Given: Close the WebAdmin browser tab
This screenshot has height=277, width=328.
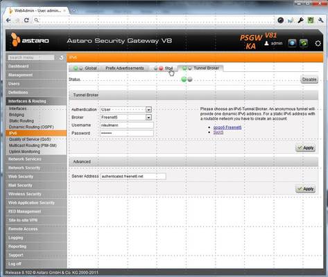Looking at the screenshot, I should 64,10.
